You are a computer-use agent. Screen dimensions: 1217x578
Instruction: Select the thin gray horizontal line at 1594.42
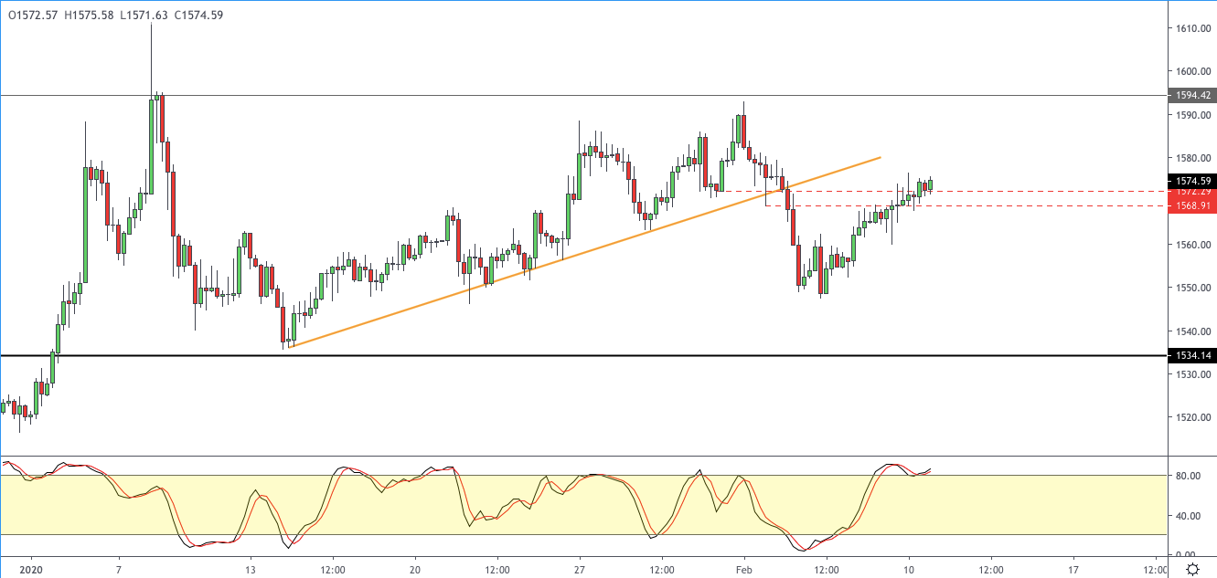tap(583, 95)
